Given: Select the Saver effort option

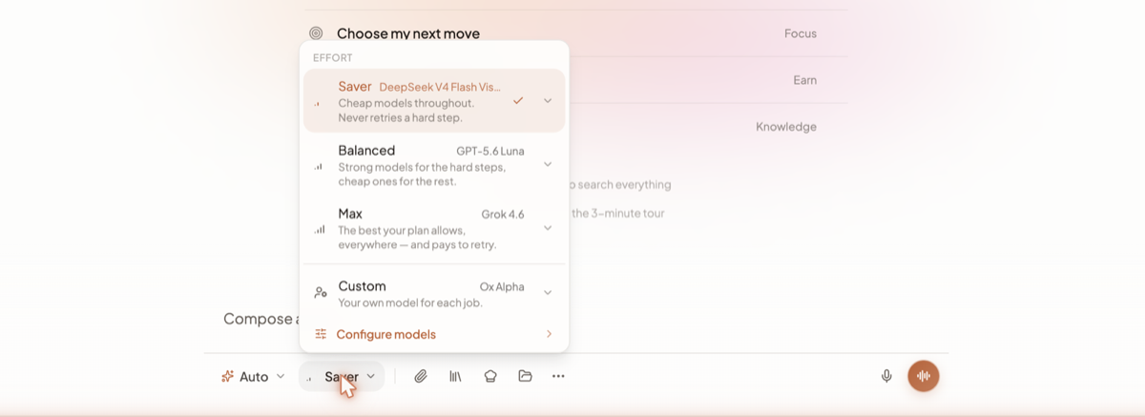Looking at the screenshot, I should pos(434,100).
